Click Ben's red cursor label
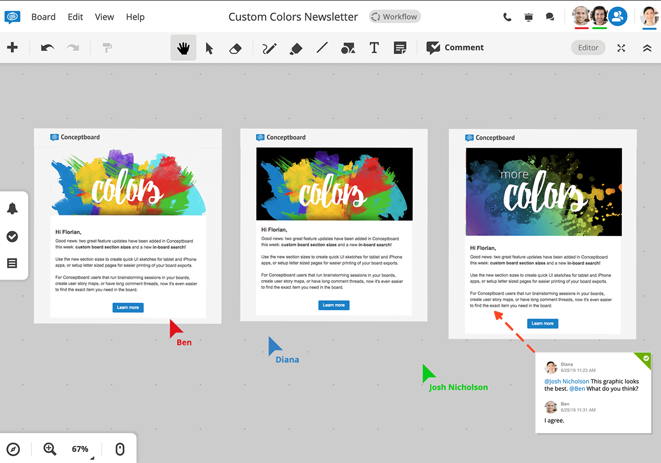 click(x=184, y=342)
